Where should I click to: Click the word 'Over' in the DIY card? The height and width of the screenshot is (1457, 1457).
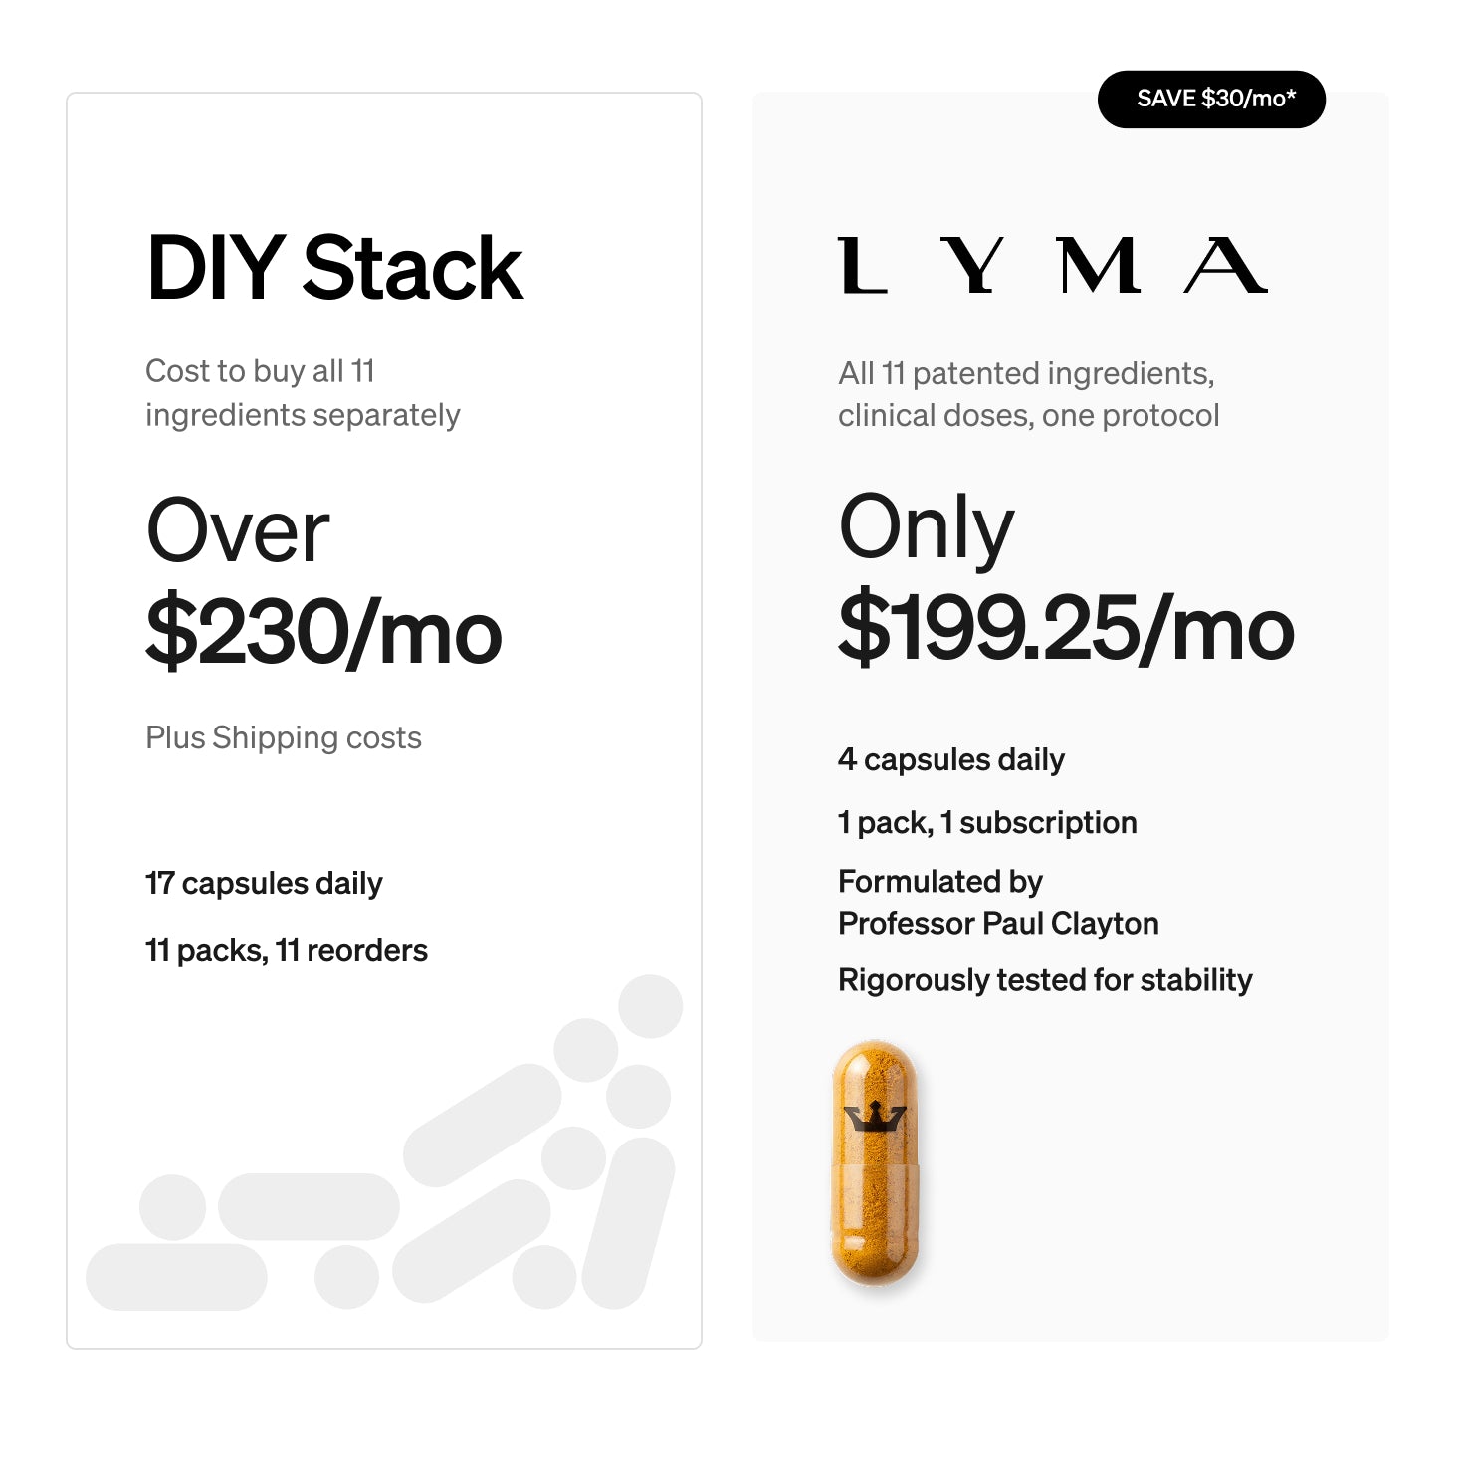click(238, 531)
